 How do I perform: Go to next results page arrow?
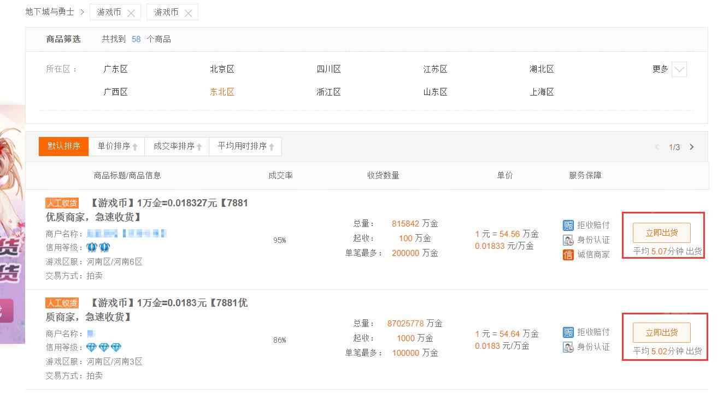pos(691,147)
